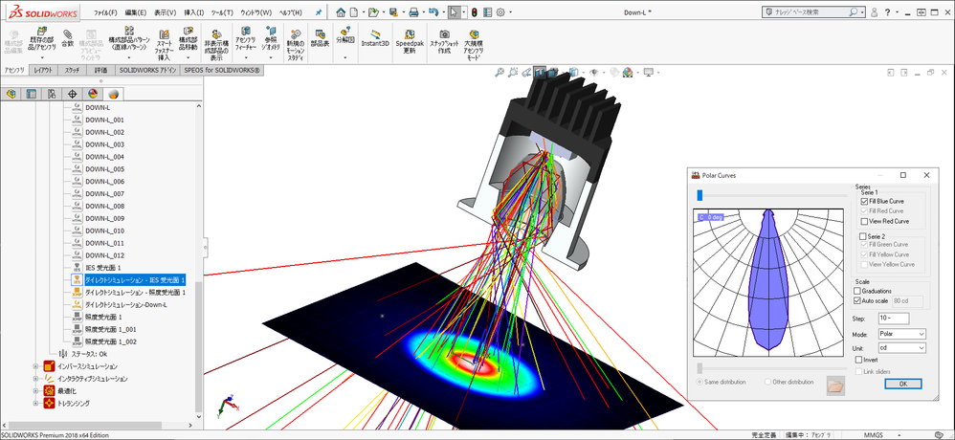Open the dropdown arrow under 分解図

tap(344, 57)
